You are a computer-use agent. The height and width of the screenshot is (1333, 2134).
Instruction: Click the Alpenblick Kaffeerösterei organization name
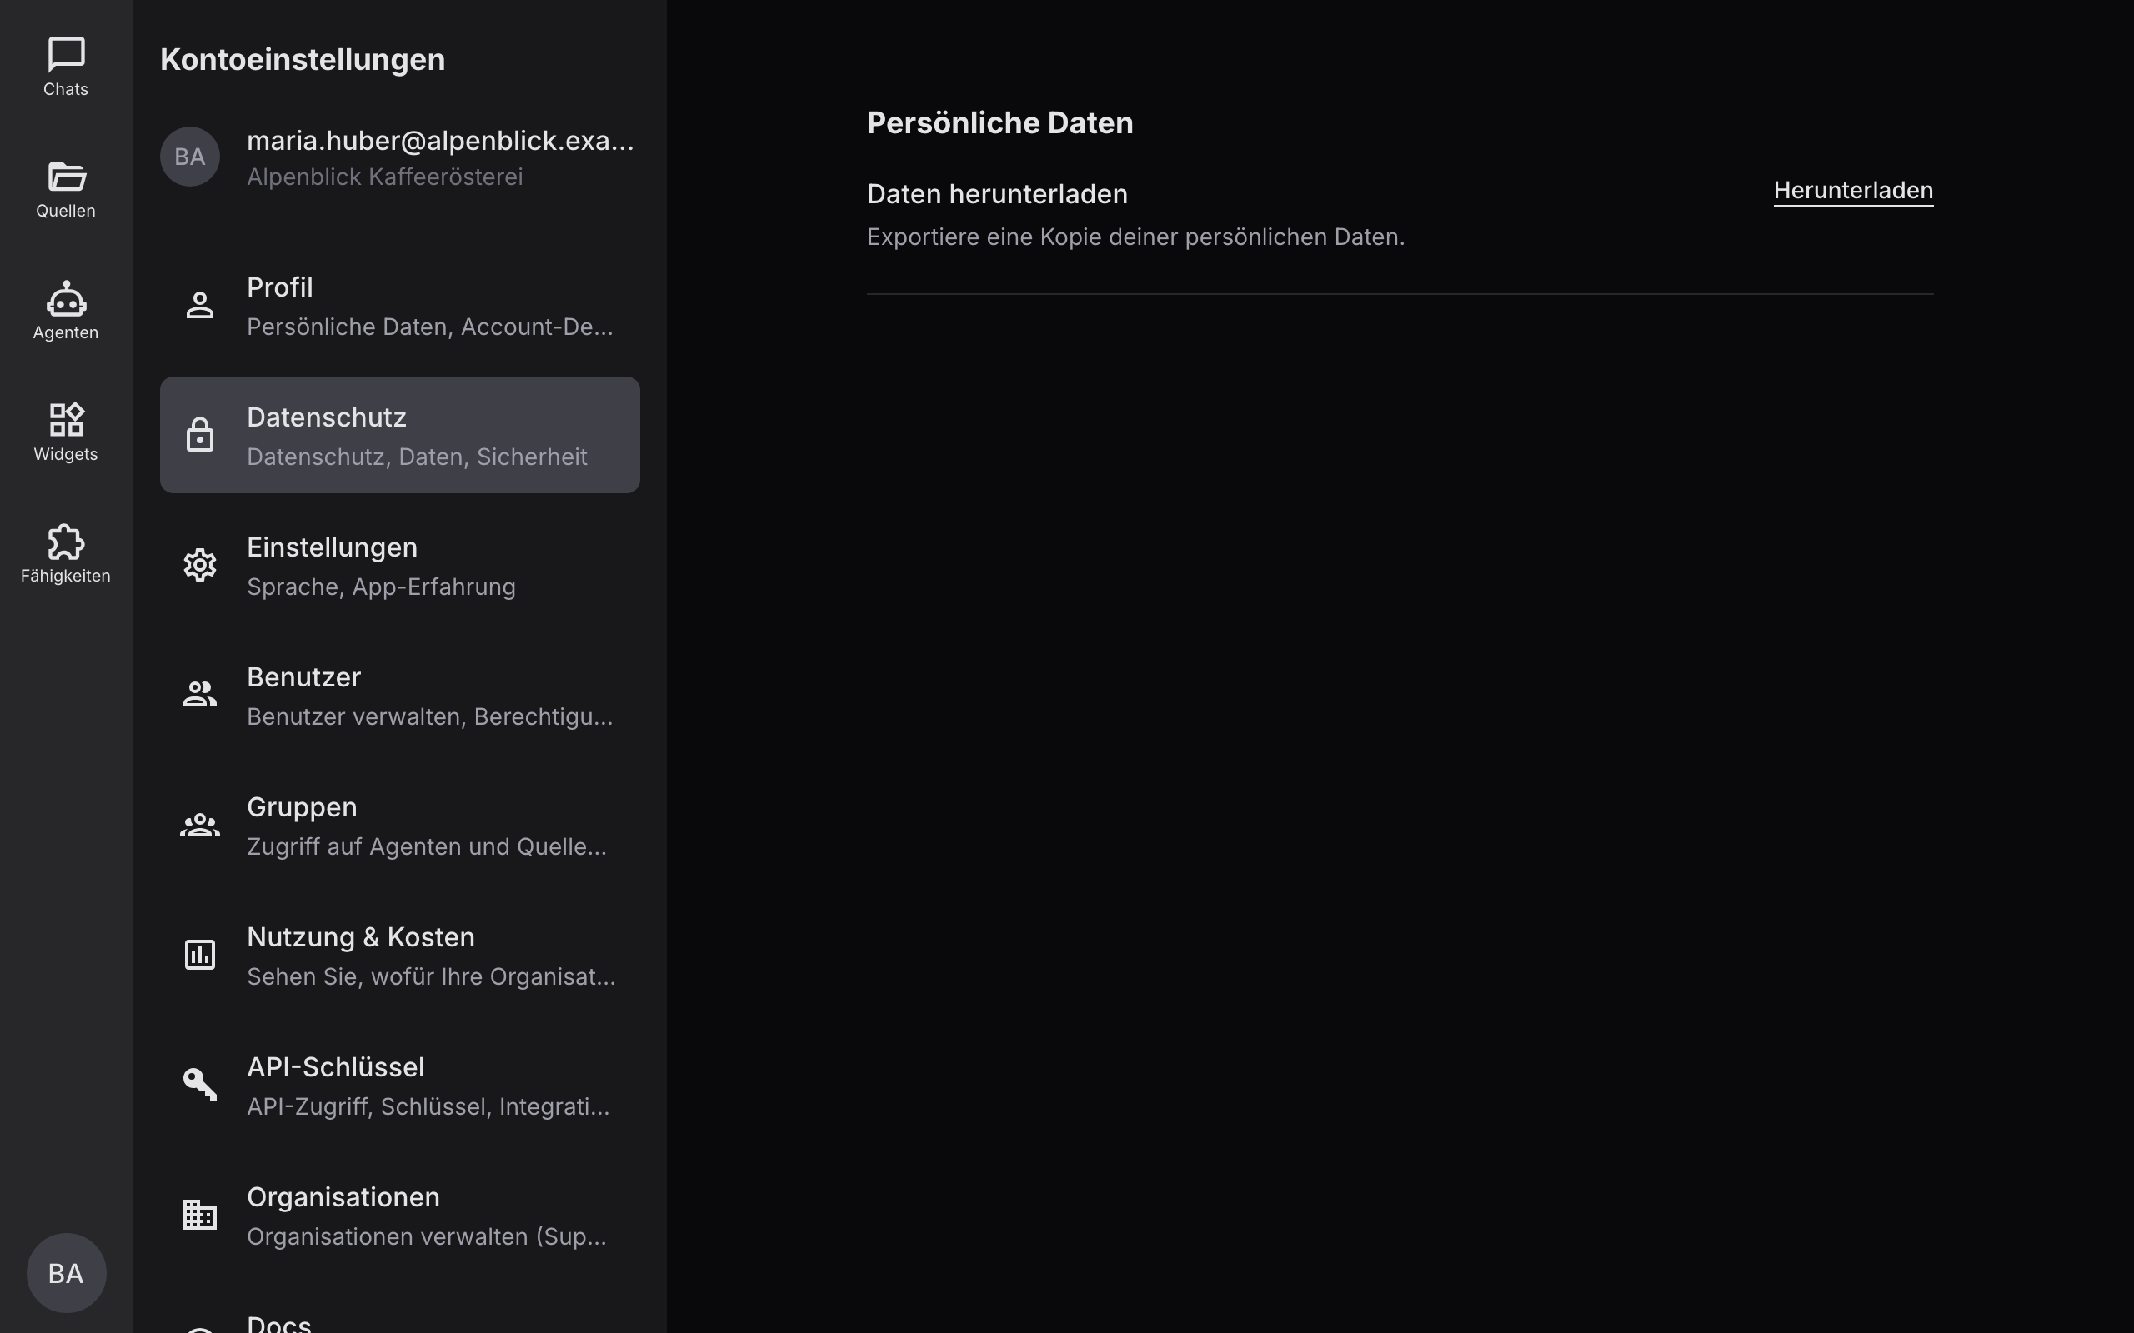tap(384, 177)
